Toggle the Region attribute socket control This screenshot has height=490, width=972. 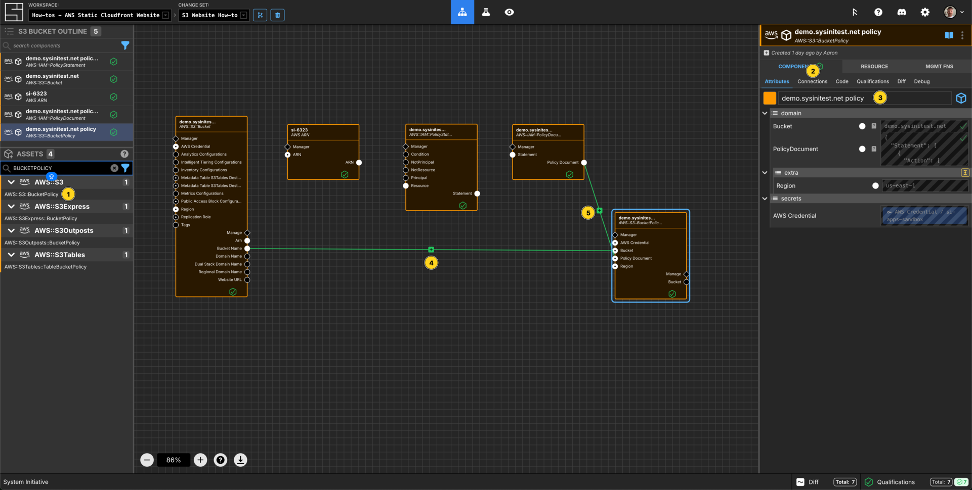coord(875,186)
